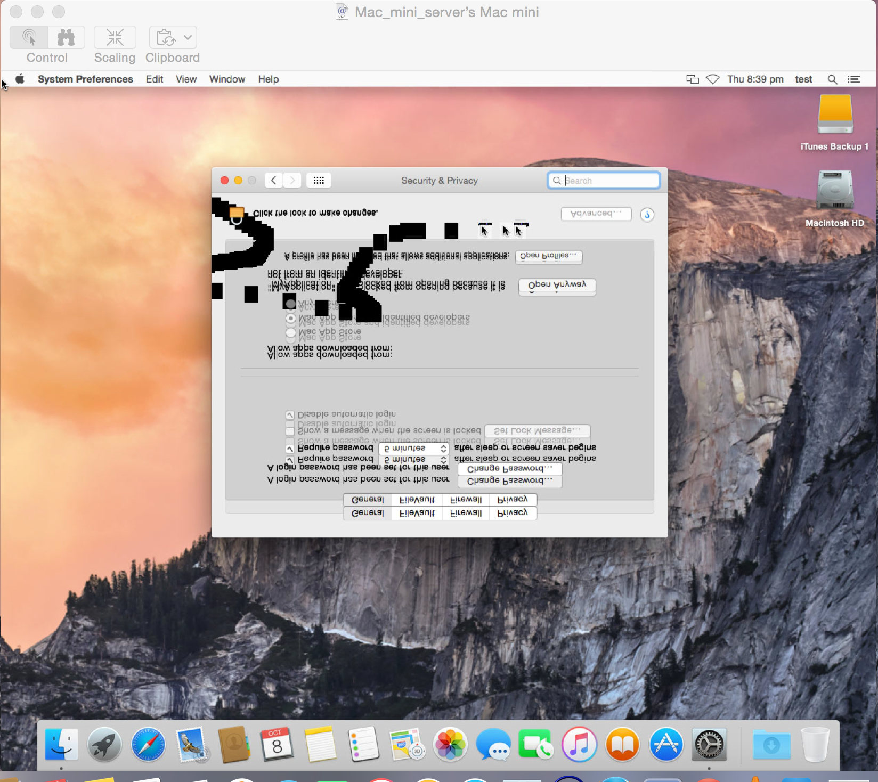The width and height of the screenshot is (878, 782).
Task: Toggle the Scaling icon in toolbar
Action: [115, 37]
